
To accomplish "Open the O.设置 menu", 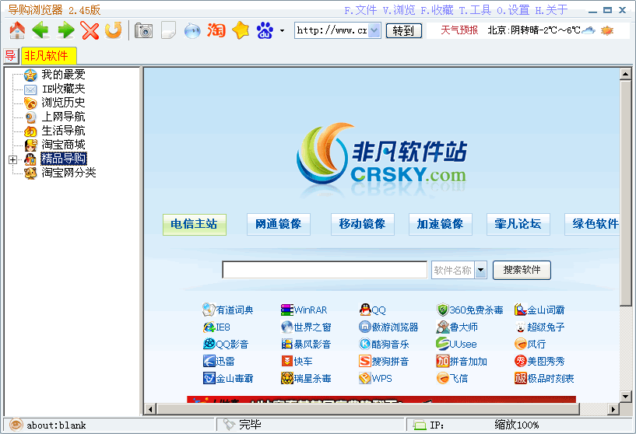I will coord(513,10).
